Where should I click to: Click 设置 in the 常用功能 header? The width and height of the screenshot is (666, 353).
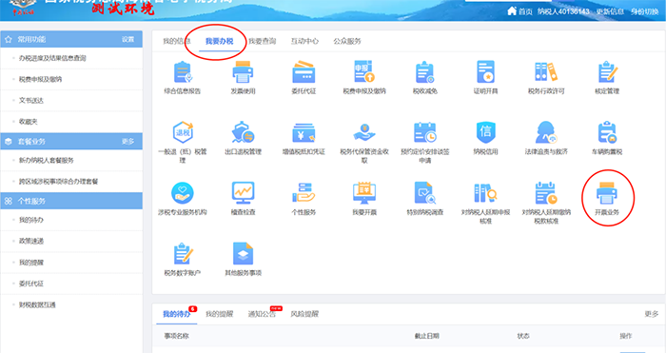127,40
